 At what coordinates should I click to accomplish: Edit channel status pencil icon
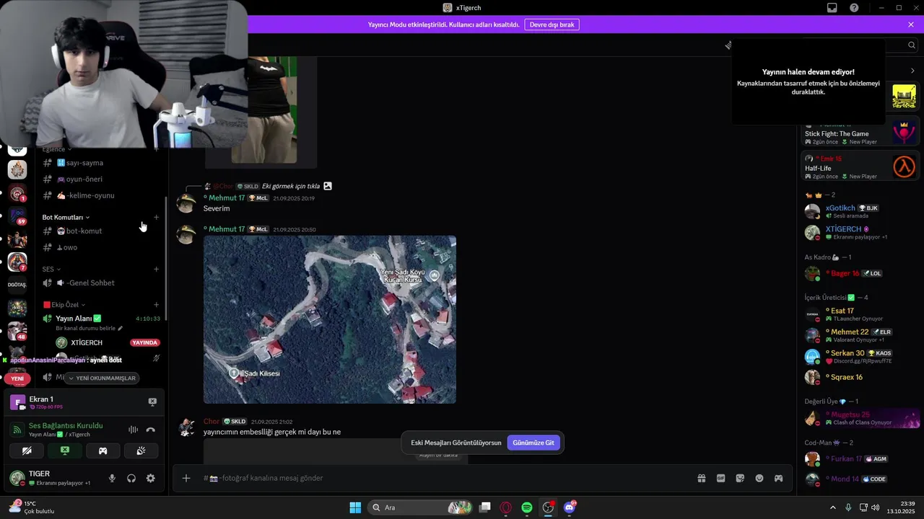121,328
